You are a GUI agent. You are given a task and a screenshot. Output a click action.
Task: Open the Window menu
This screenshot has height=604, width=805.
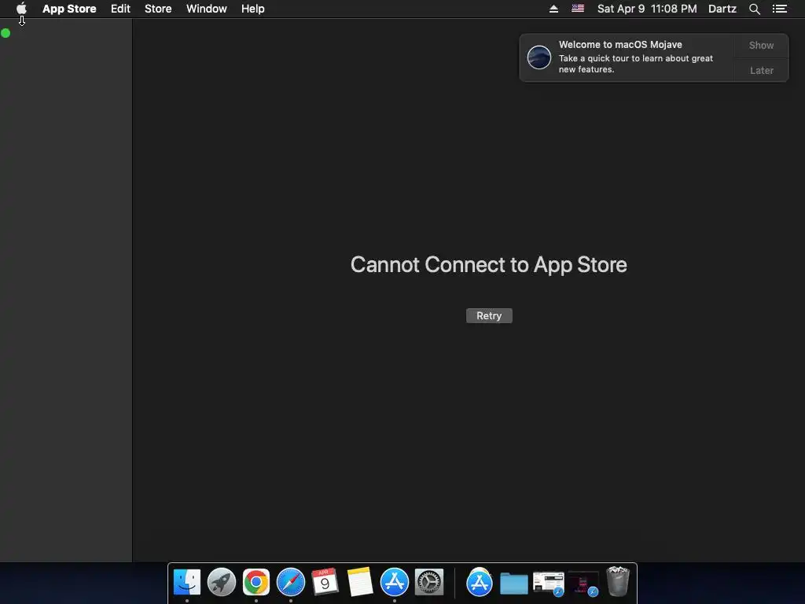207,9
